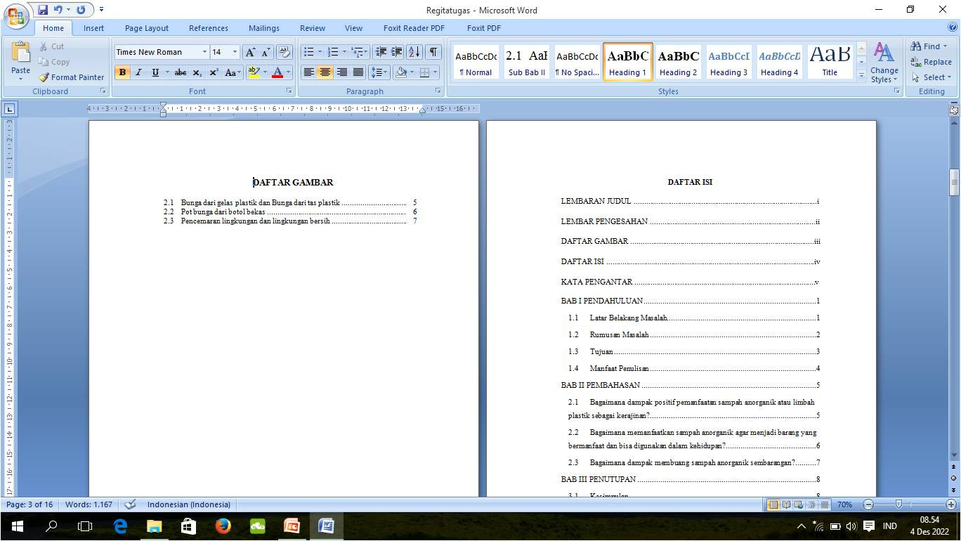Open the Font name dropdown
Image resolution: width=961 pixels, height=541 pixels.
coord(204,52)
